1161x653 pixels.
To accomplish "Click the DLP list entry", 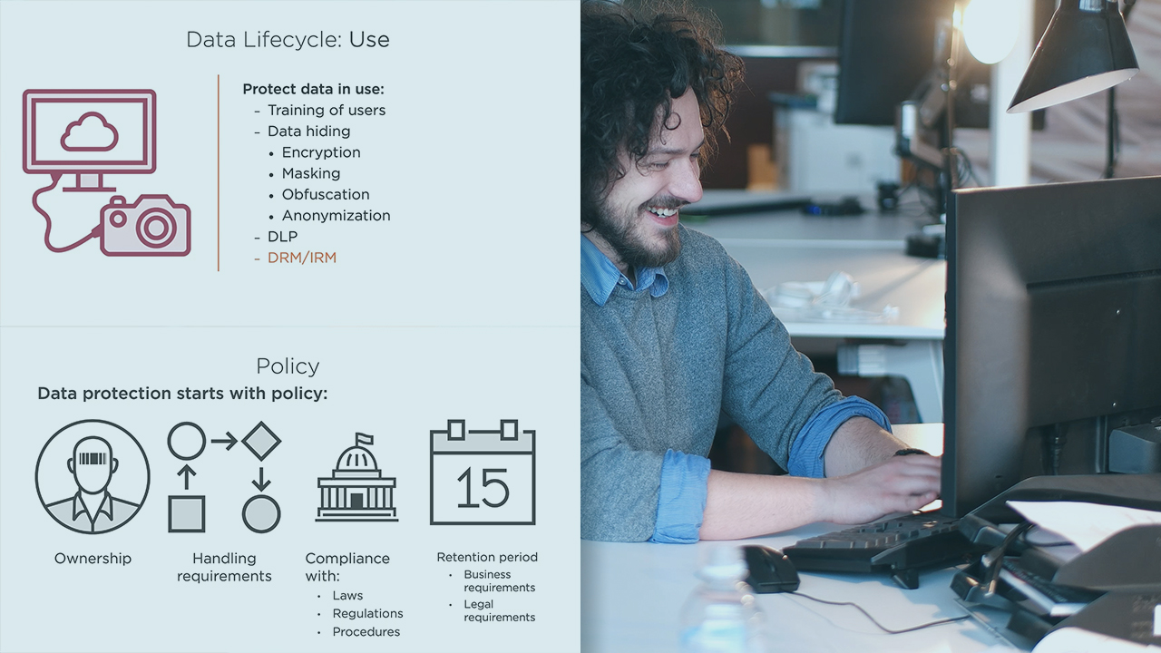I will coord(282,237).
